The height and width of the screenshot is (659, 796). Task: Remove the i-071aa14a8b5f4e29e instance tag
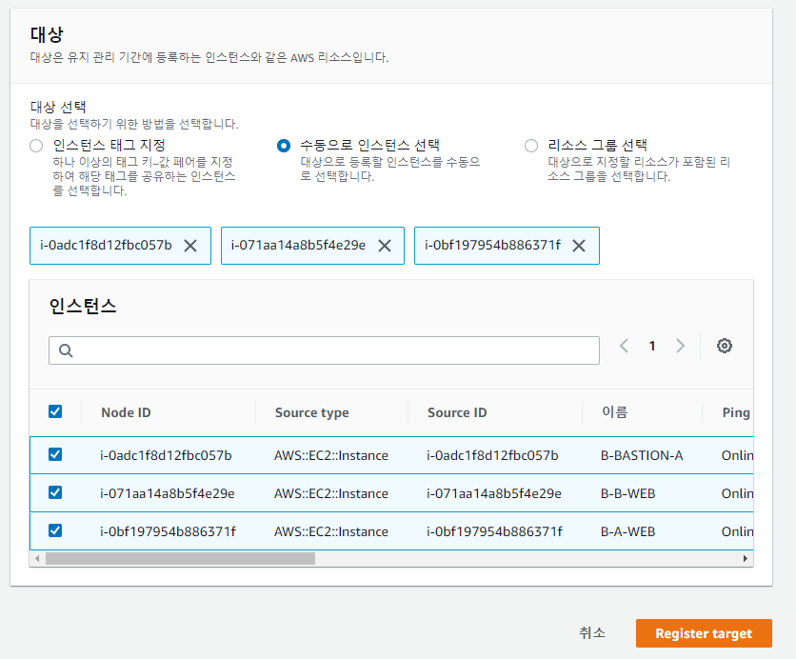coord(385,246)
